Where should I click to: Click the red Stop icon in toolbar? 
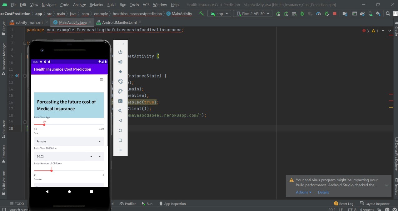coord(335,14)
